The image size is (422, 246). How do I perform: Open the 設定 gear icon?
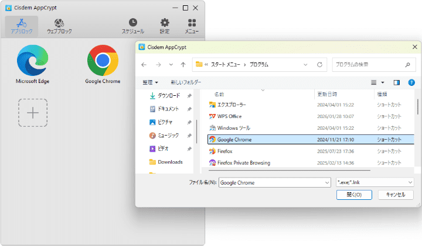(x=165, y=26)
